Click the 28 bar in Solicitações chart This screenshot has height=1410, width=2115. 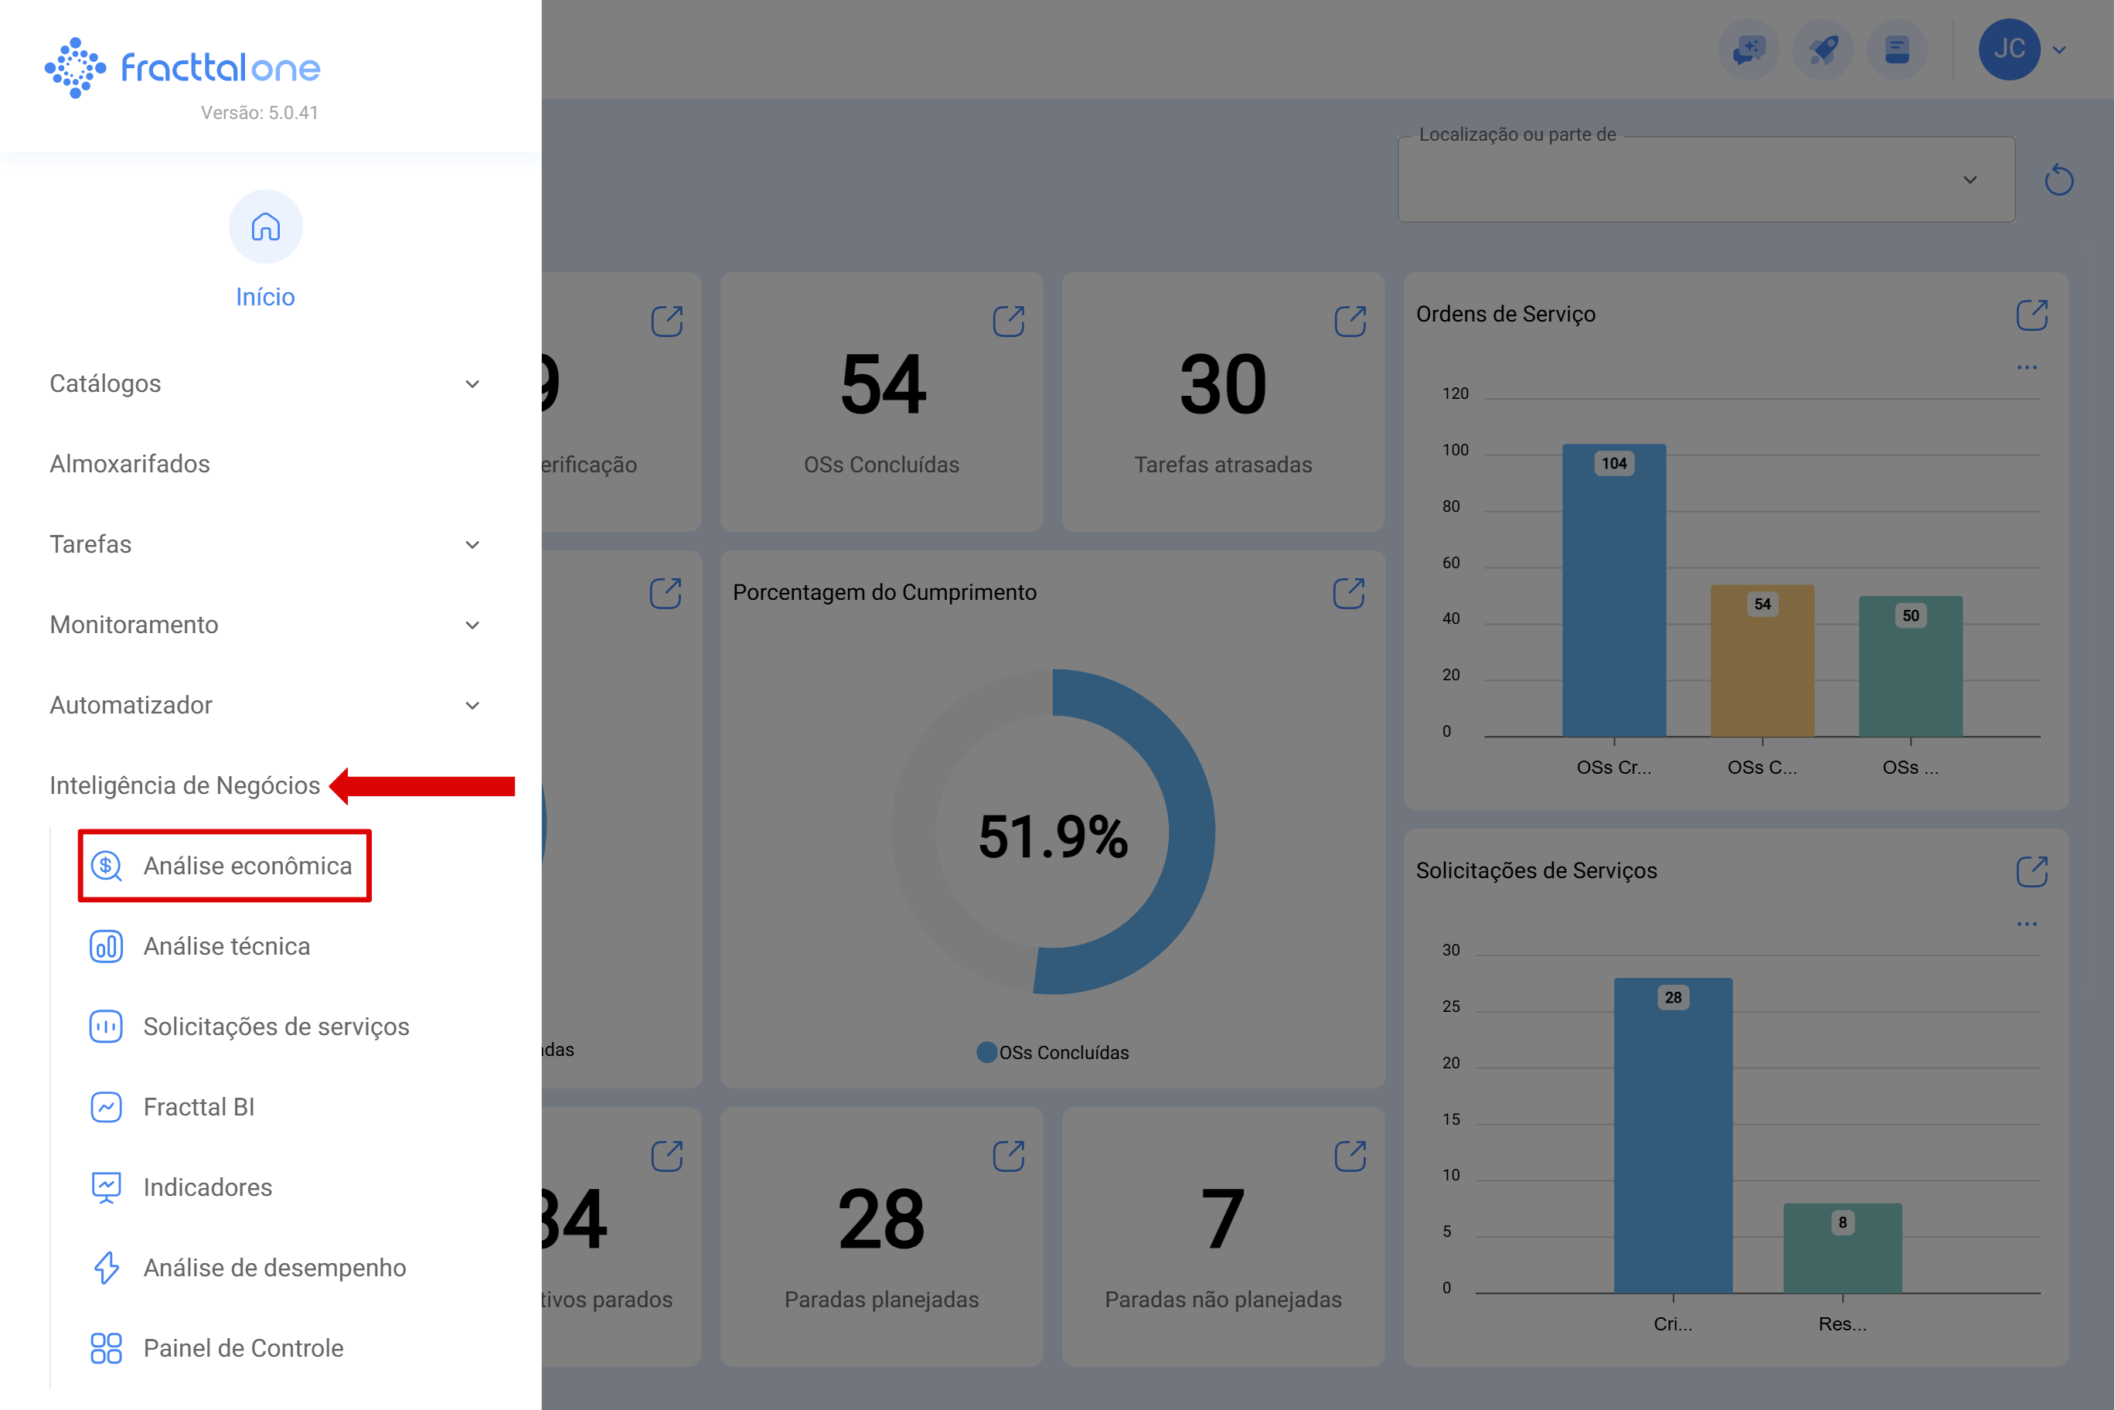pyautogui.click(x=1673, y=1136)
